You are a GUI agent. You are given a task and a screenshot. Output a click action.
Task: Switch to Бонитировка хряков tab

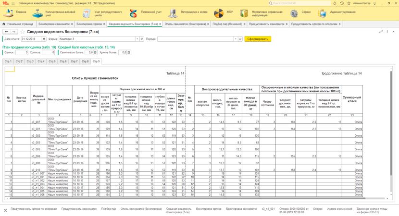click(x=89, y=24)
